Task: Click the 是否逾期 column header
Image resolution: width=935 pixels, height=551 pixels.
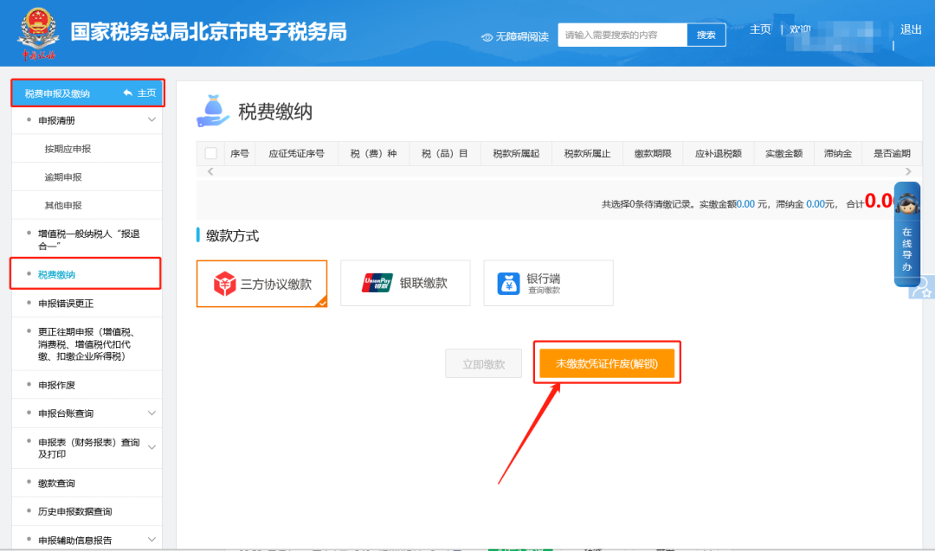Action: point(892,154)
